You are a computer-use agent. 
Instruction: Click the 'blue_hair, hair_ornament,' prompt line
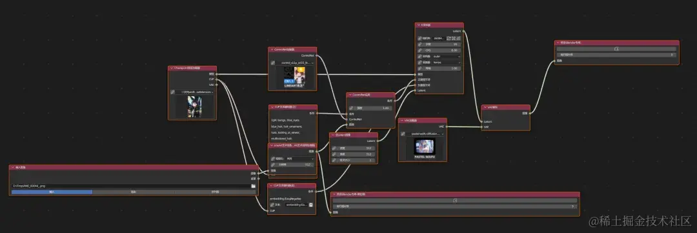[287, 127]
